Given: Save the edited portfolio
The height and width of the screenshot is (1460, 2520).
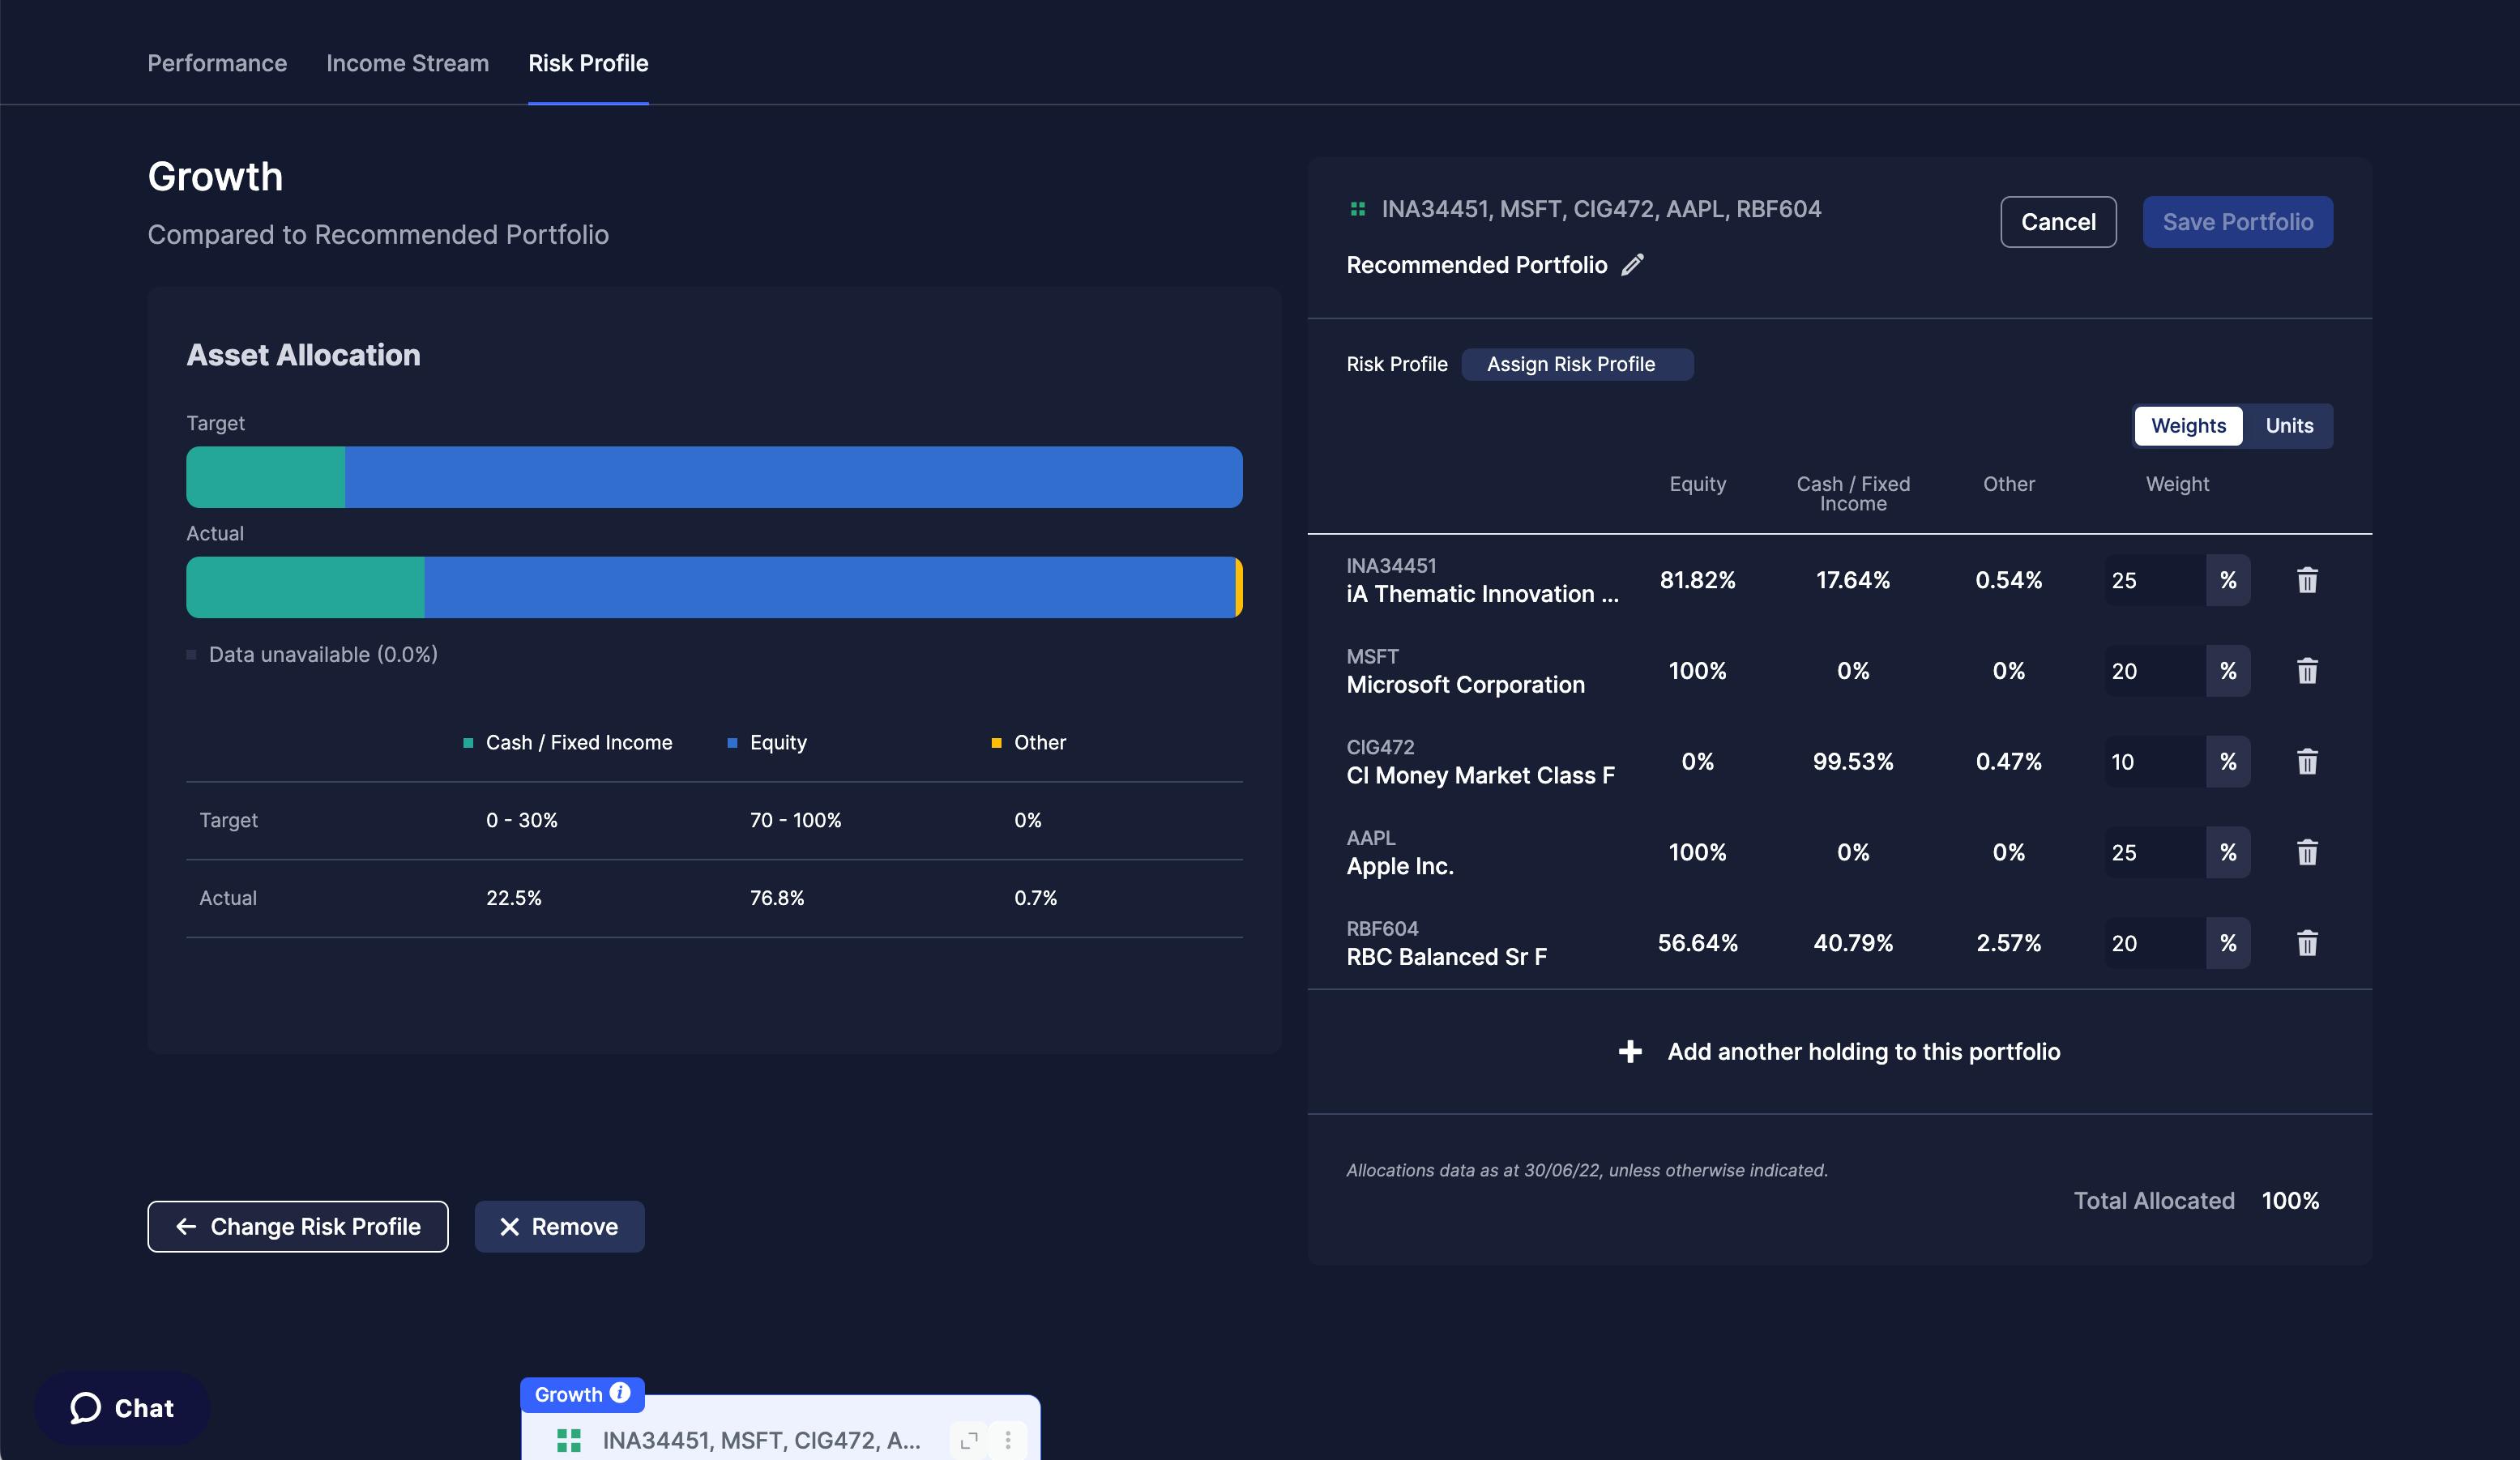Looking at the screenshot, I should pyautogui.click(x=2237, y=221).
